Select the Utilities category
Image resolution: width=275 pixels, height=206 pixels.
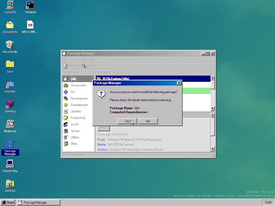pos(78,137)
